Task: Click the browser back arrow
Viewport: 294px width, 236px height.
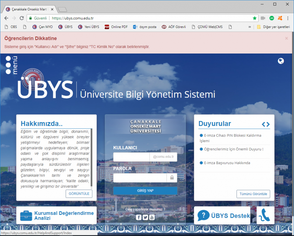Action: (x=7, y=18)
